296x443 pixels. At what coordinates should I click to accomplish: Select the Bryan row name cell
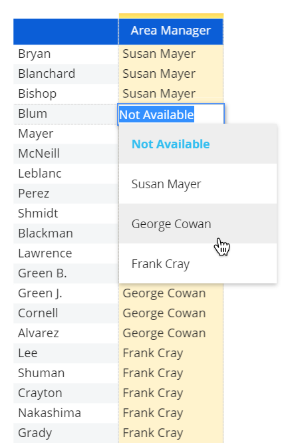coord(66,54)
